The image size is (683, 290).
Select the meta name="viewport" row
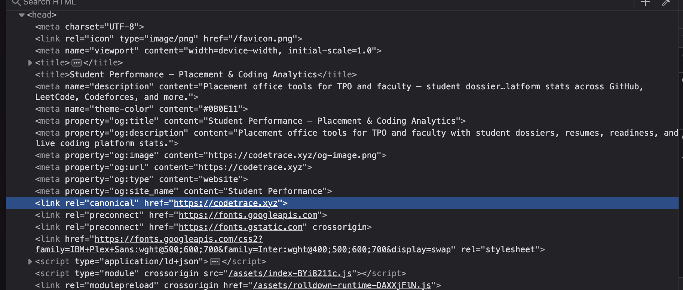[x=208, y=51]
